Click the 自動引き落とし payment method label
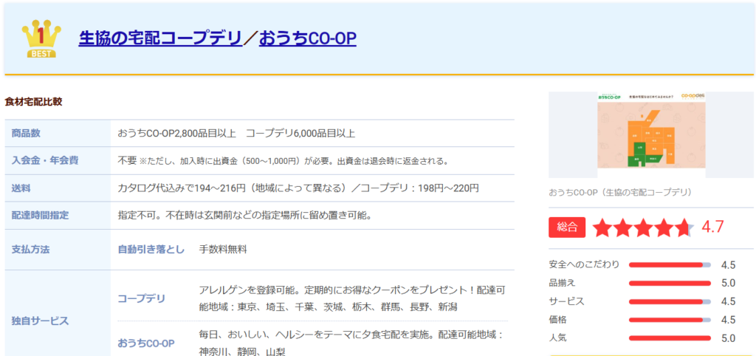Screen dimensions: 756x356 point(151,250)
